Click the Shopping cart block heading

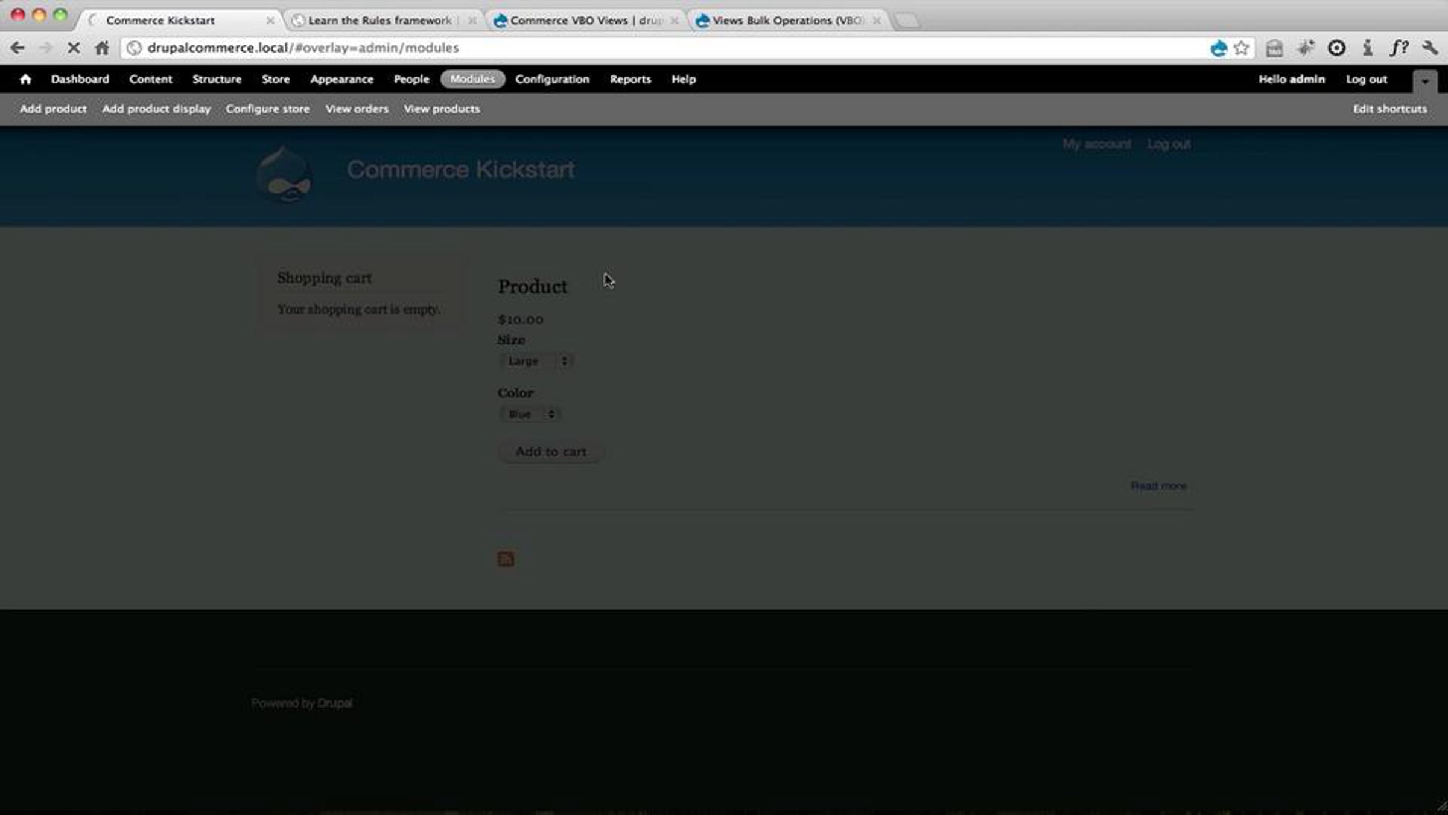click(x=324, y=278)
